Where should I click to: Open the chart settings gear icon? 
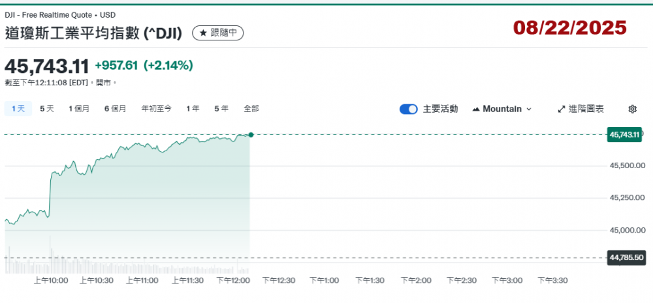click(x=632, y=109)
